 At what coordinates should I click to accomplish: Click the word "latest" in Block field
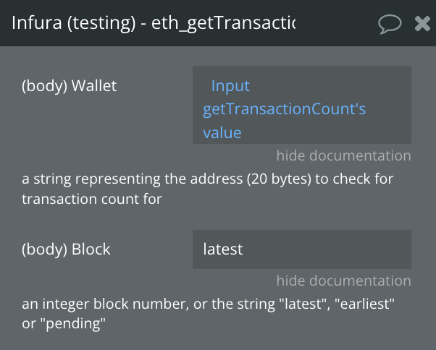click(223, 249)
